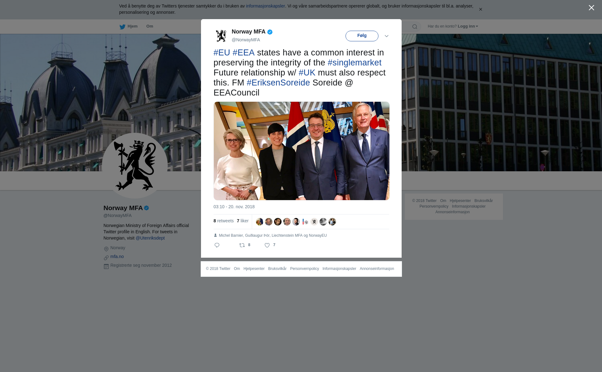
Task: Click the Følg follow button
Action: click(x=362, y=36)
